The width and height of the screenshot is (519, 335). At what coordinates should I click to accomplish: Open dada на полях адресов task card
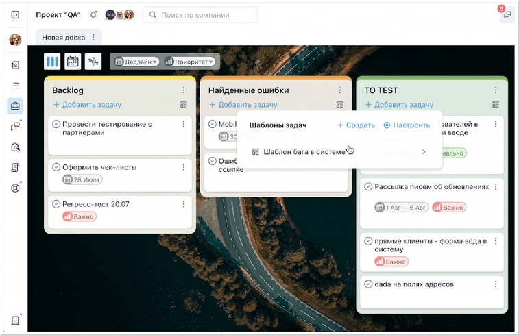click(432, 293)
